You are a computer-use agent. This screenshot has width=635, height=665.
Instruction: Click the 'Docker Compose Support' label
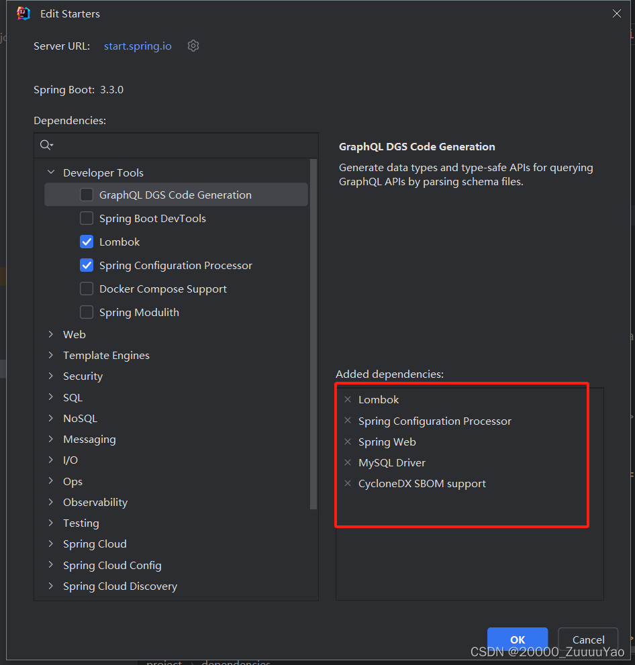pos(163,289)
